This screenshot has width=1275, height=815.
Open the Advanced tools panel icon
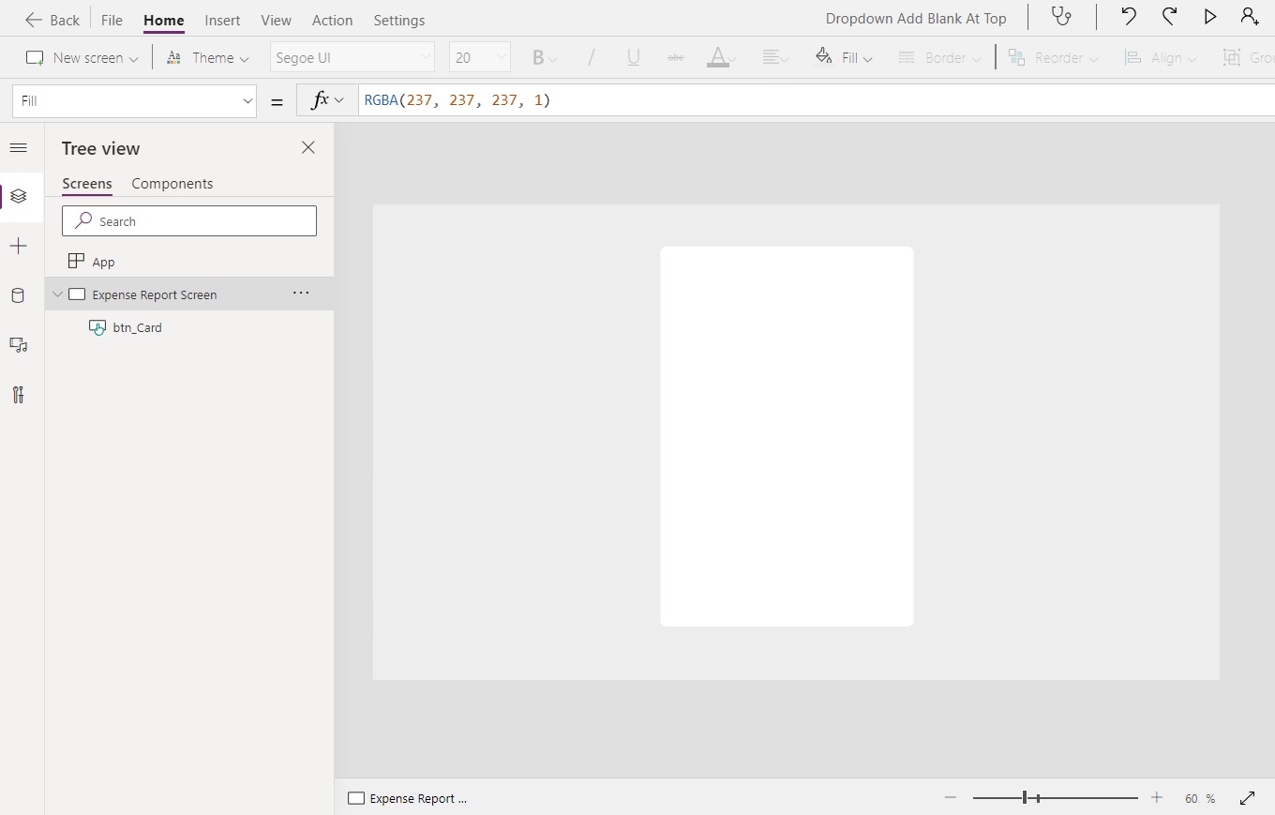[x=19, y=395]
